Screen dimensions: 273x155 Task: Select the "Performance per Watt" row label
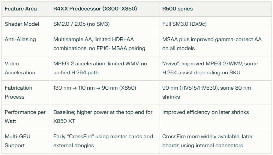(25, 117)
